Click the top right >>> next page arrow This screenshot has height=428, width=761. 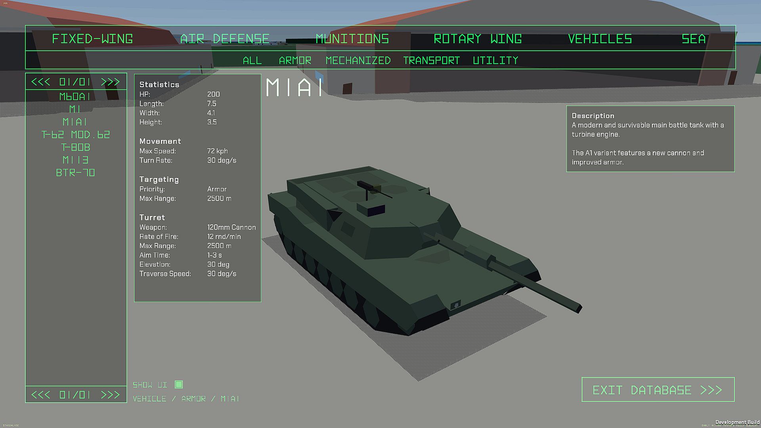(110, 82)
